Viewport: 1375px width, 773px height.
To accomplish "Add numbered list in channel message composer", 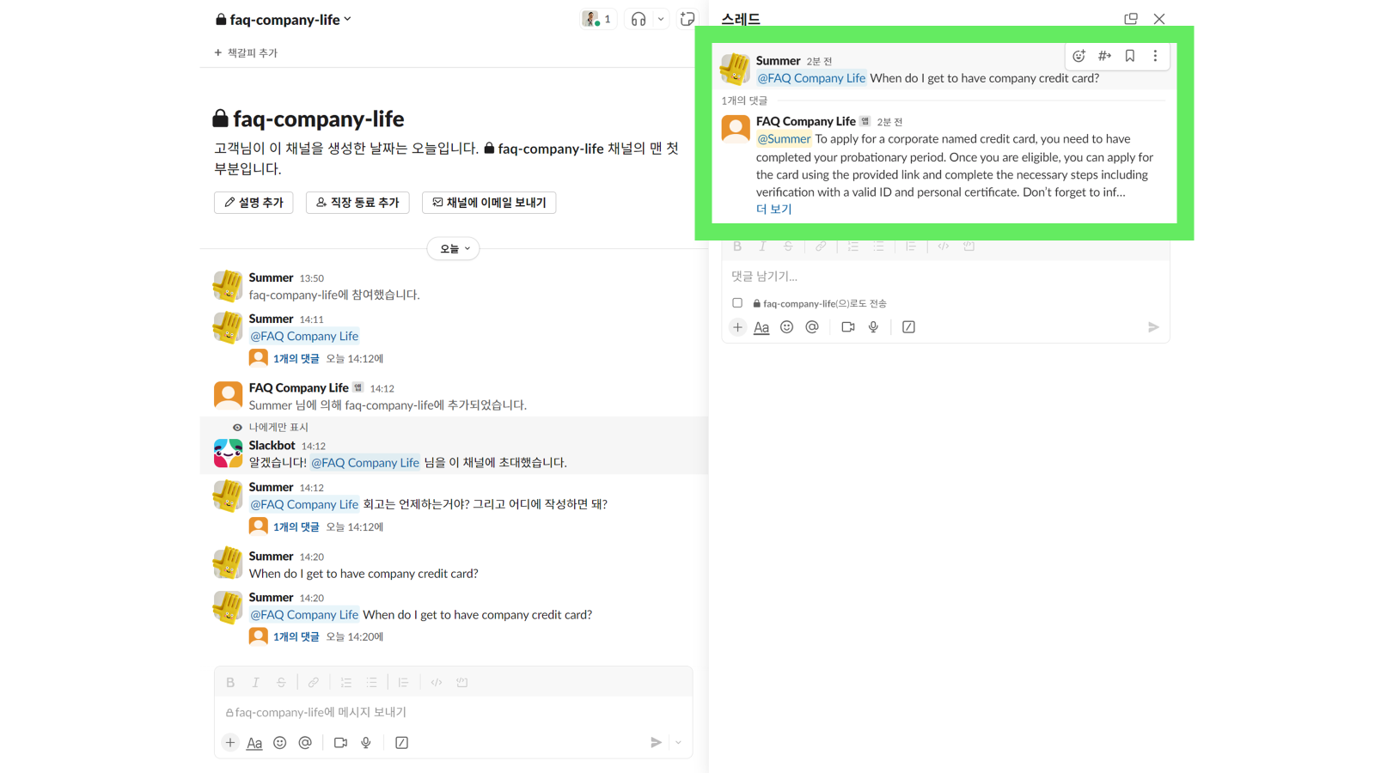I will pos(346,682).
